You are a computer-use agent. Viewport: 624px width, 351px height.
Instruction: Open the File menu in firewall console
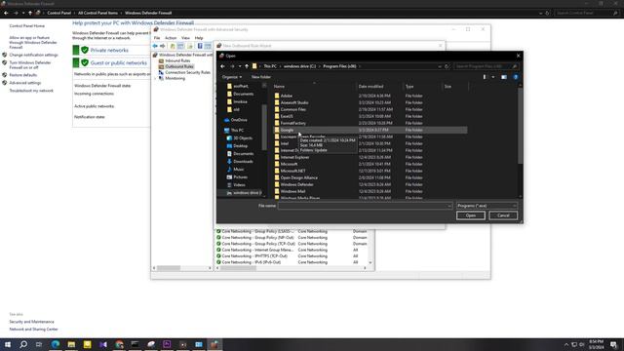point(157,38)
